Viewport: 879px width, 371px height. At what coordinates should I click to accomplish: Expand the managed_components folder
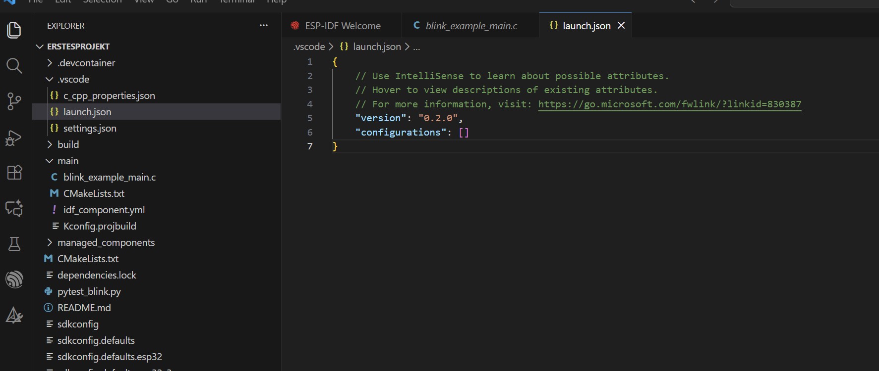pos(106,242)
